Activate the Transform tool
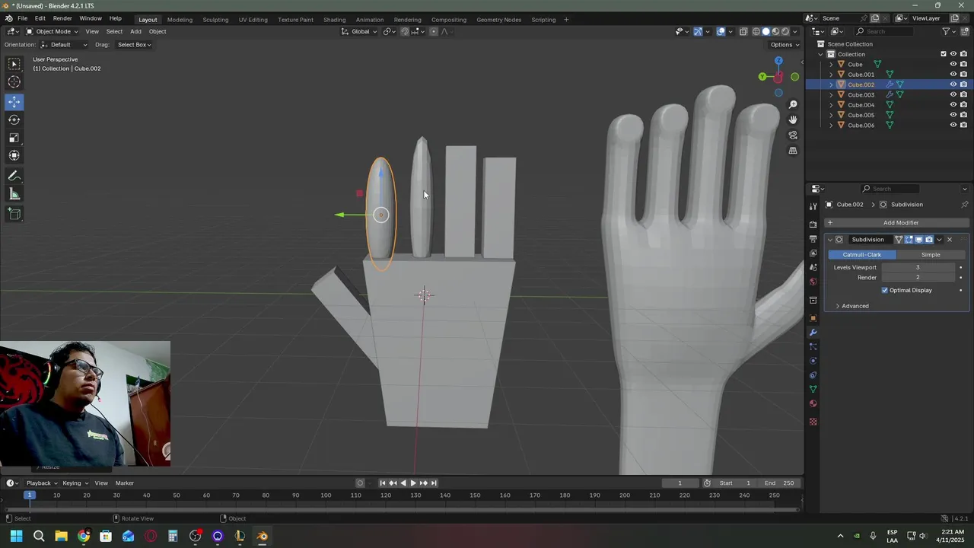 14,155
